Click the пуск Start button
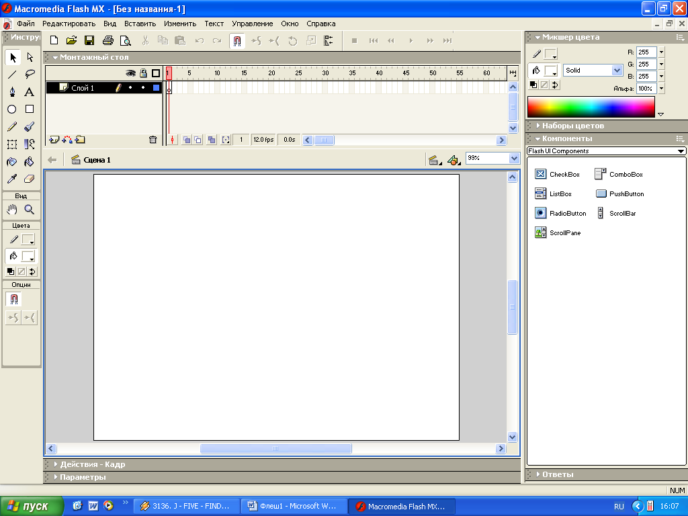688x516 pixels. [32, 507]
